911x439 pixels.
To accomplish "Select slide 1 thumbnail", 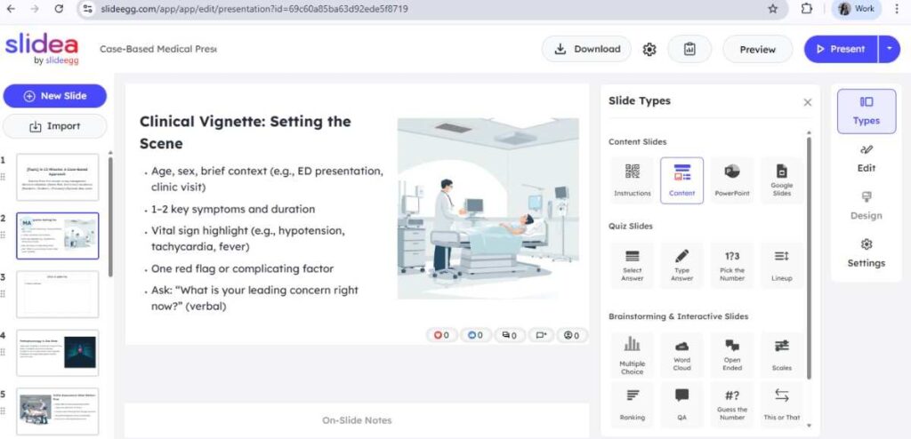I will click(57, 177).
